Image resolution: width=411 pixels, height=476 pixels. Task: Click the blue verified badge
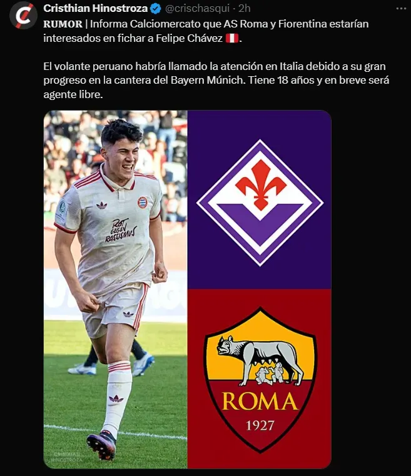click(x=156, y=9)
